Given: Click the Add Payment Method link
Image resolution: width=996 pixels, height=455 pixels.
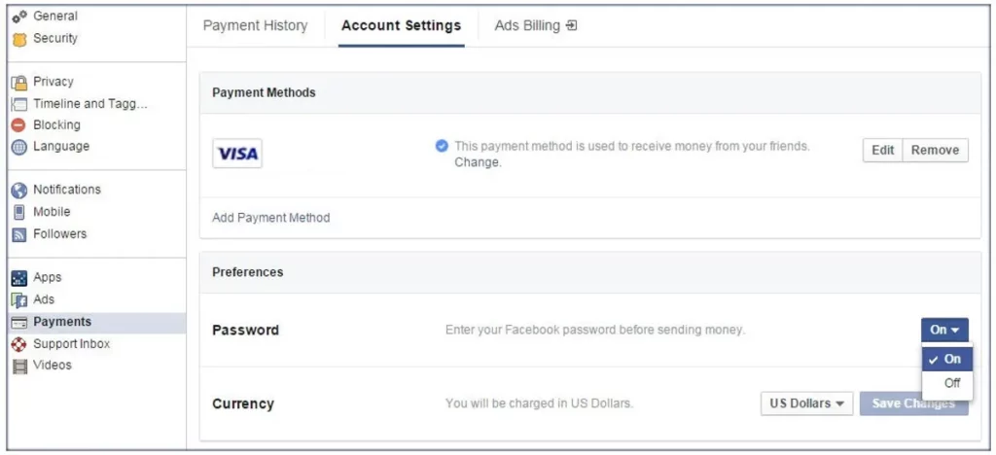Looking at the screenshot, I should [x=270, y=218].
